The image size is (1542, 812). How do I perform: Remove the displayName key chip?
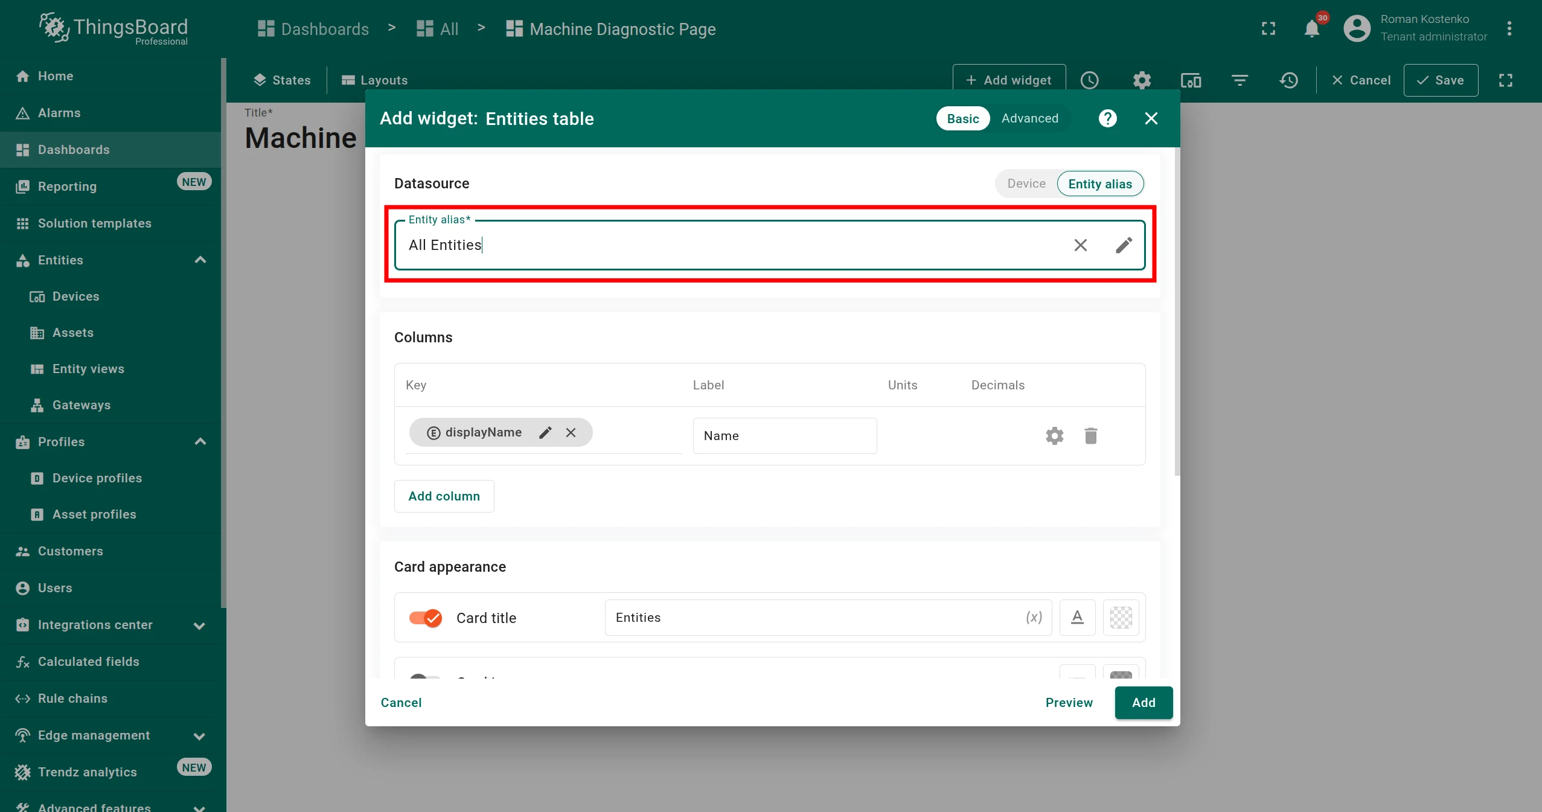coord(571,432)
